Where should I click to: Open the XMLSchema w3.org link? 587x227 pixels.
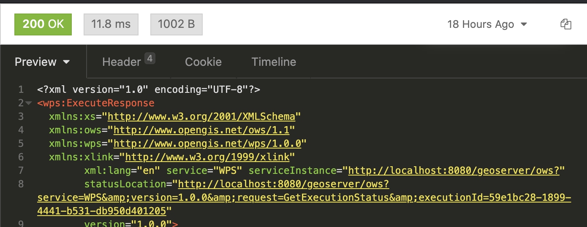click(x=204, y=116)
